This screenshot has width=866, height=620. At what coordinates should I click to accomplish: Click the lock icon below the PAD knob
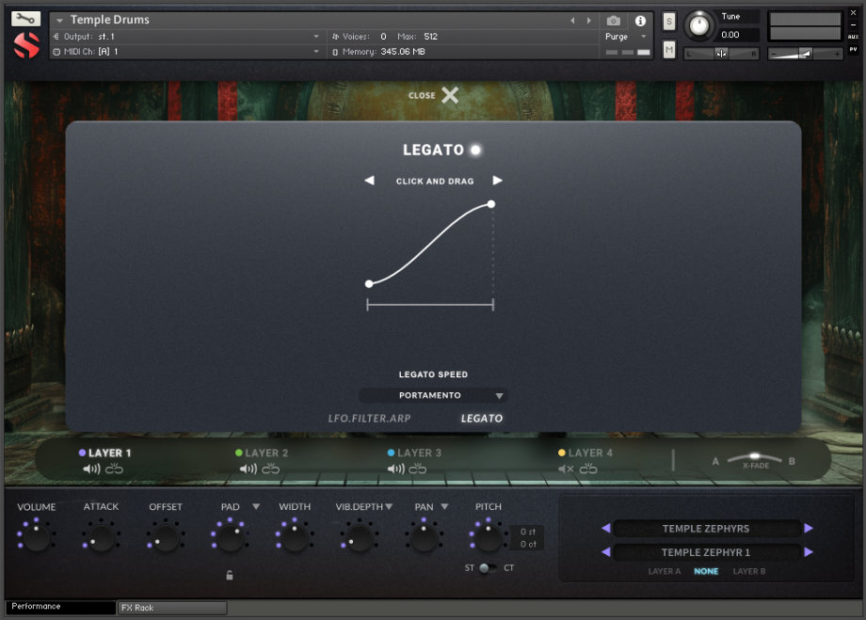pos(230,575)
